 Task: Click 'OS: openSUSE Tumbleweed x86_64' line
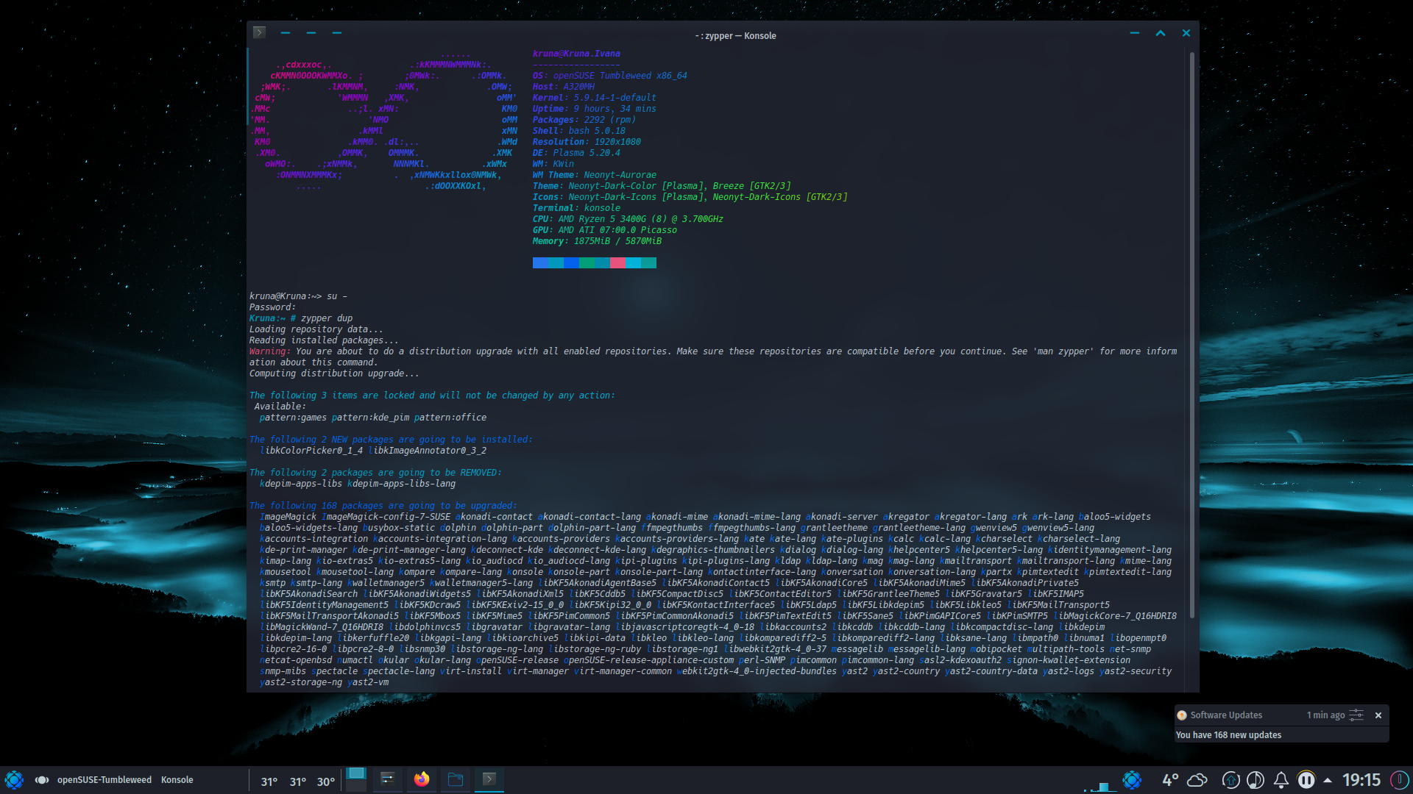[610, 76]
